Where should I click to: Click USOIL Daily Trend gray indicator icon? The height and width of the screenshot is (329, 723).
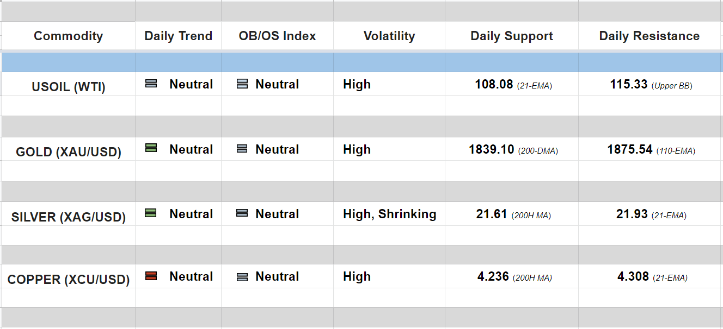pyautogui.click(x=151, y=84)
